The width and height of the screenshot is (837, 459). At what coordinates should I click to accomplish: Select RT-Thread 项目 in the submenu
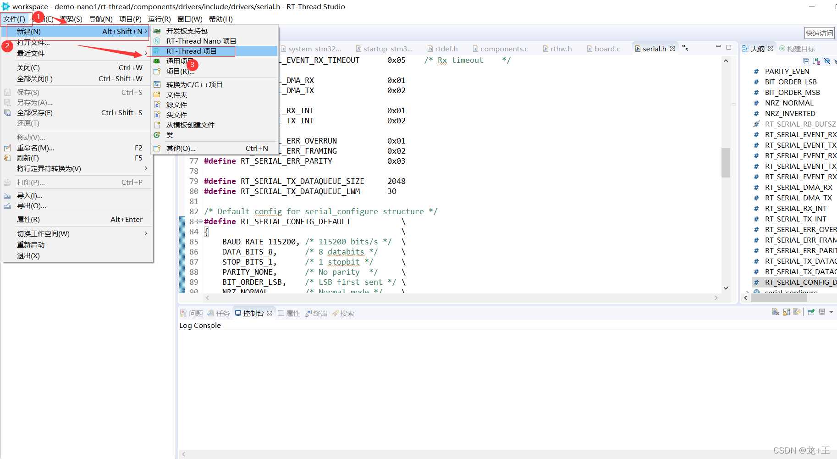tap(215, 51)
